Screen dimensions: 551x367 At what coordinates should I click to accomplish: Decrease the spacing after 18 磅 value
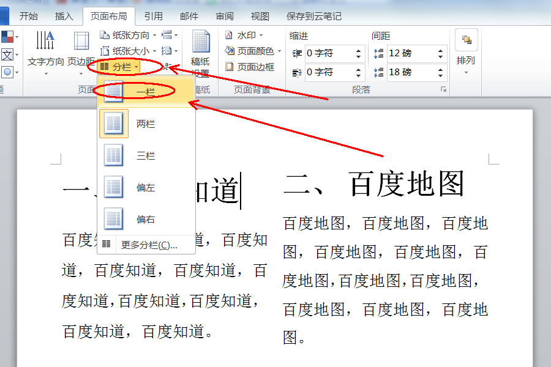click(441, 75)
